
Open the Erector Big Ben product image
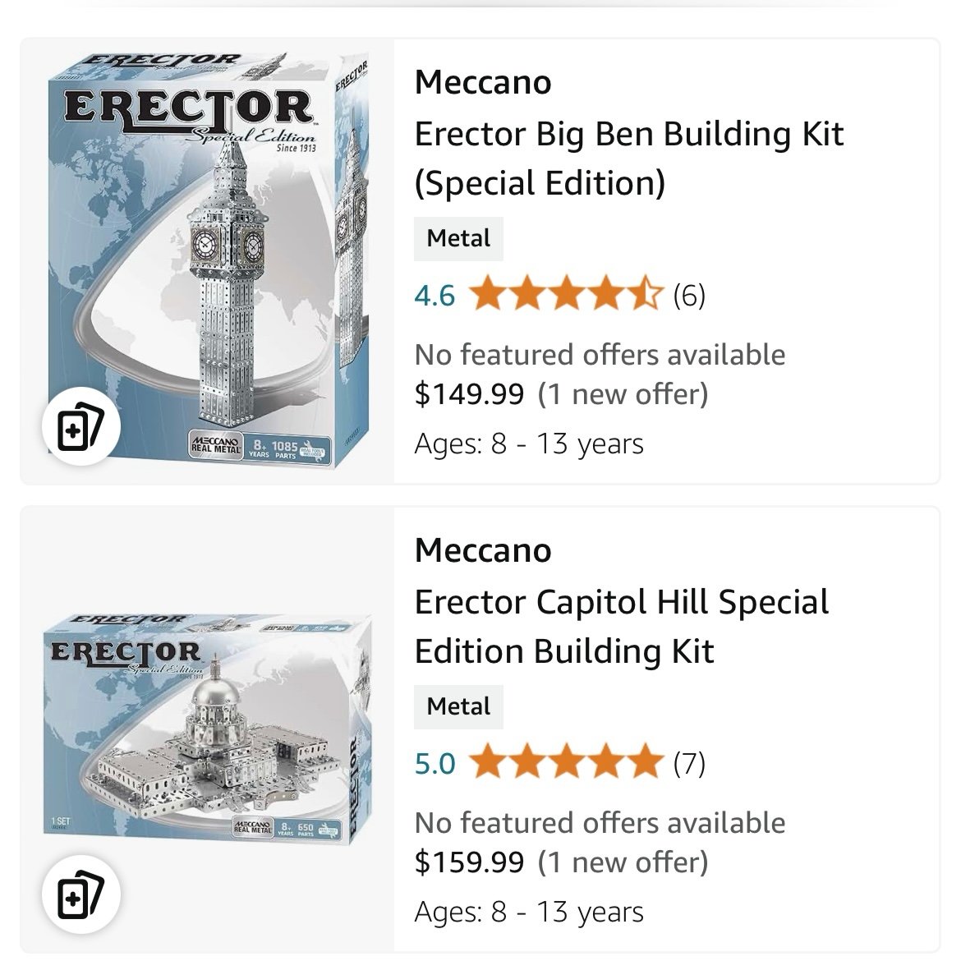tap(209, 260)
